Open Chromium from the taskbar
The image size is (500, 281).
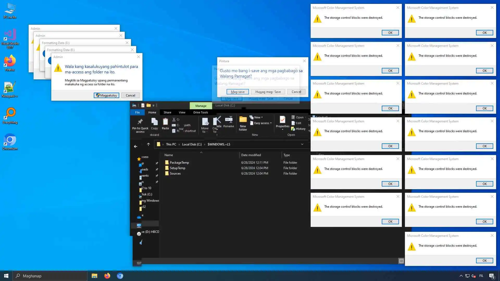[x=120, y=276]
